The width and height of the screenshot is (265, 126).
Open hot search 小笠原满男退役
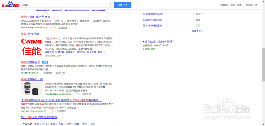[x=154, y=26]
